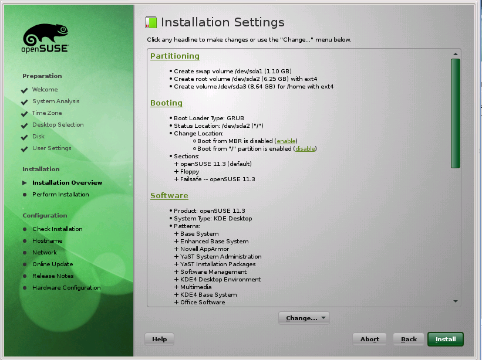Click the scrollbar down arrow
This screenshot has height=360, width=482.
point(456,301)
